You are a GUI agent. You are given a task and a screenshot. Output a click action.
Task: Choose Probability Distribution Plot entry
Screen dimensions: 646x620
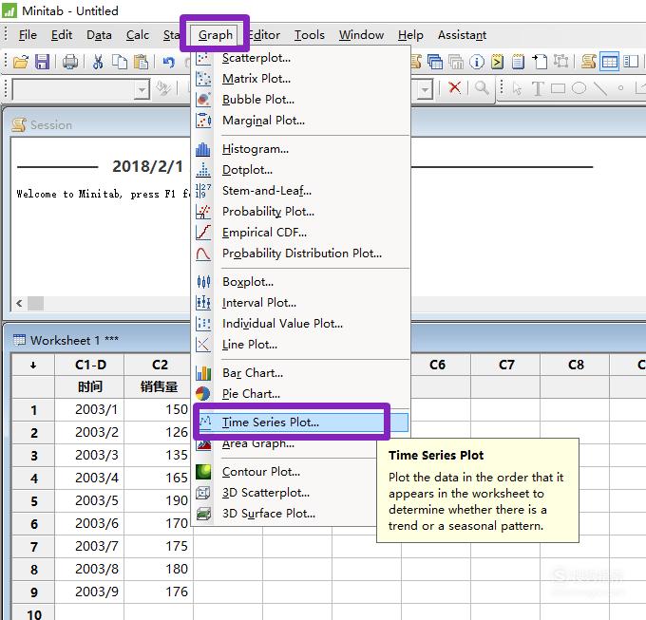coord(302,254)
